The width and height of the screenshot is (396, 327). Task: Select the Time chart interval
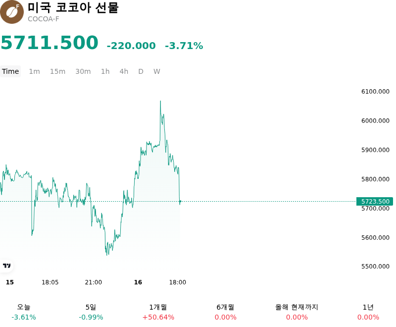pyautogui.click(x=10, y=71)
